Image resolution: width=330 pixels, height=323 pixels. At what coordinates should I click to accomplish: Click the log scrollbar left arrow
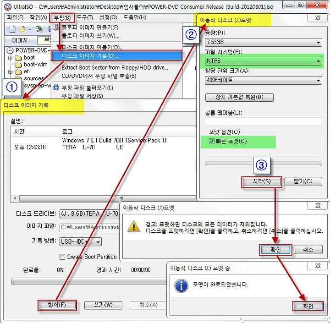(x=15, y=198)
